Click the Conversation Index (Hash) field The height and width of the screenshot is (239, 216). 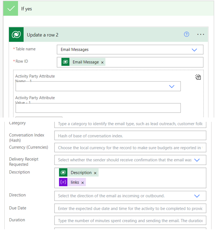coord(130,135)
